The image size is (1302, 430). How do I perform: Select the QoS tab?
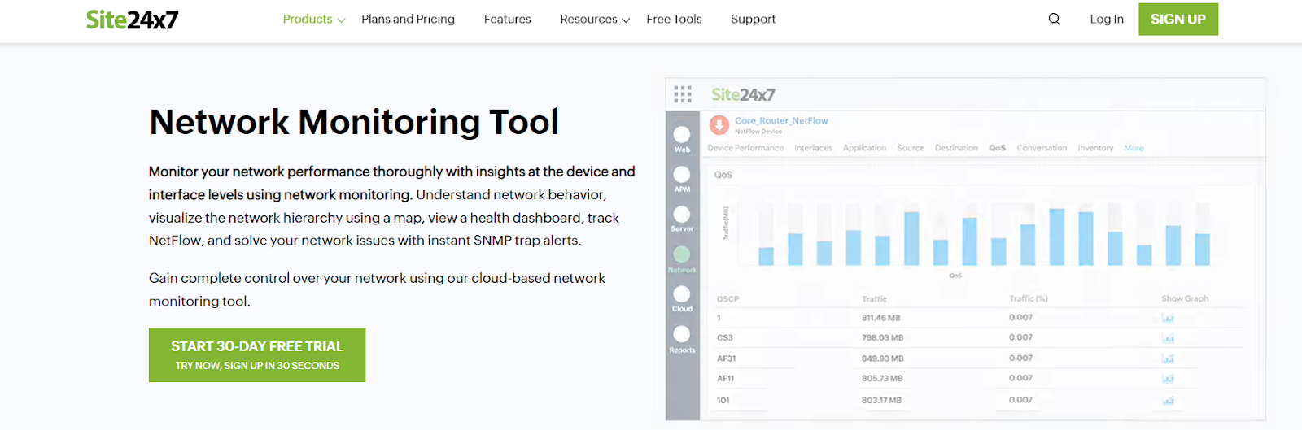(x=997, y=148)
